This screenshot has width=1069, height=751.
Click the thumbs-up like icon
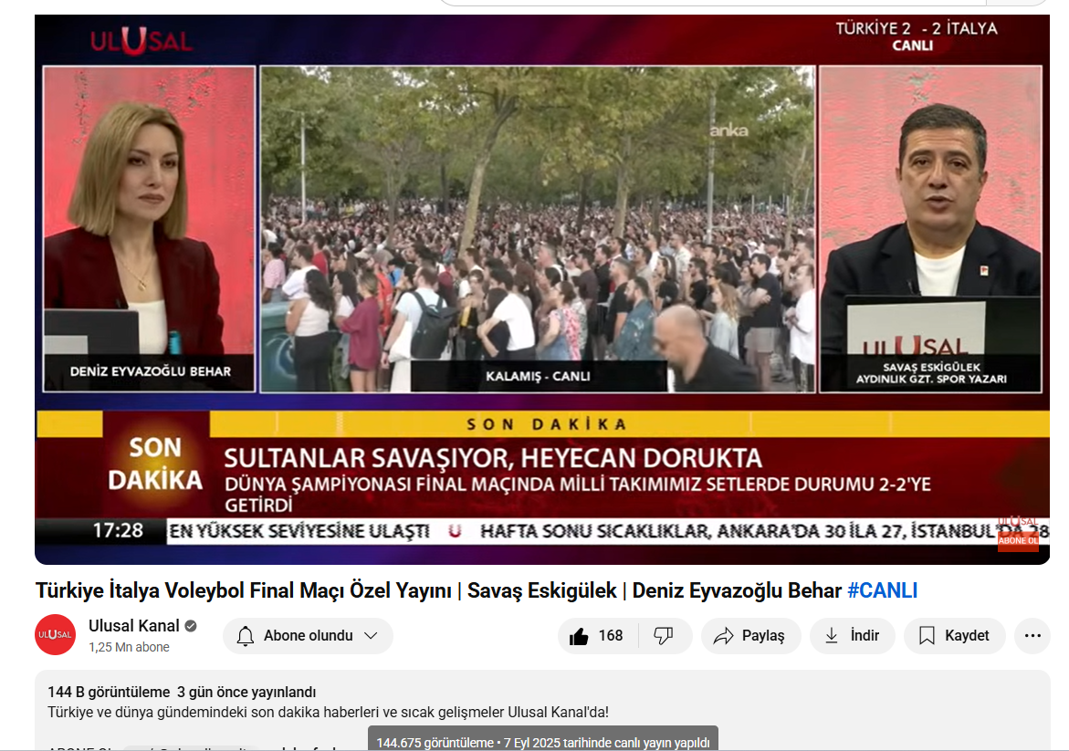coord(579,636)
